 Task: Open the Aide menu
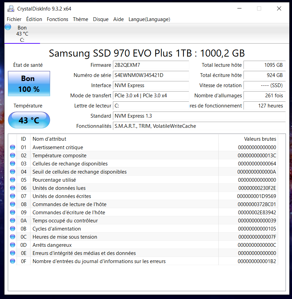click(118, 19)
